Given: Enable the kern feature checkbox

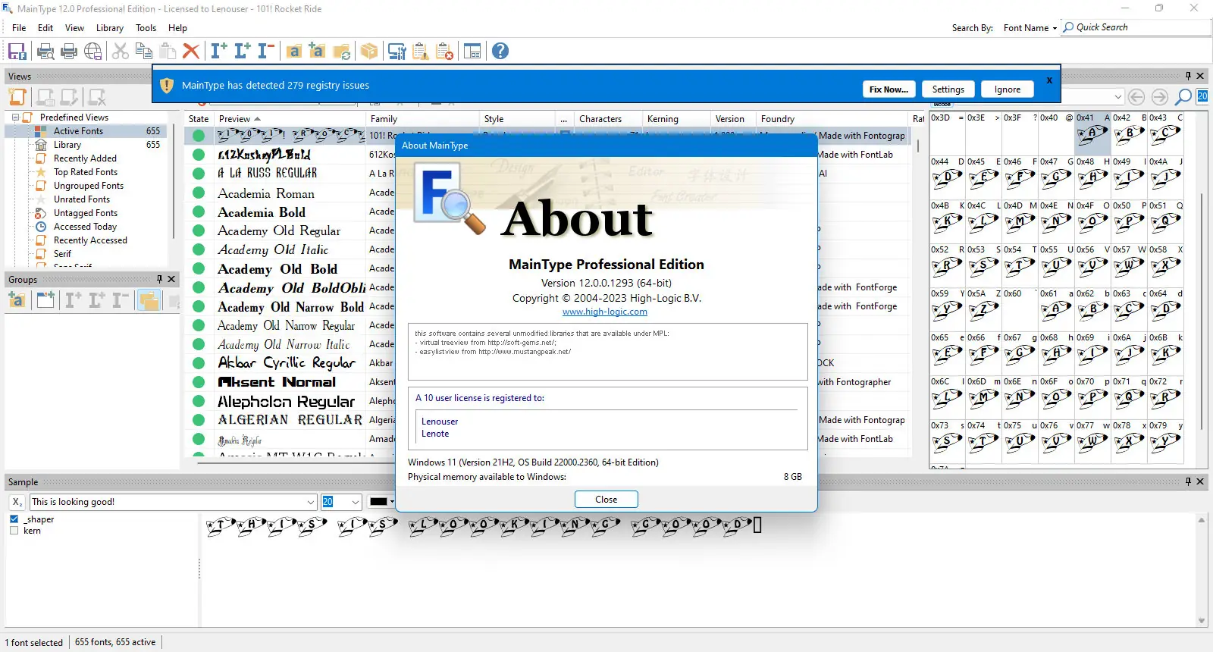Looking at the screenshot, I should pyautogui.click(x=14, y=531).
